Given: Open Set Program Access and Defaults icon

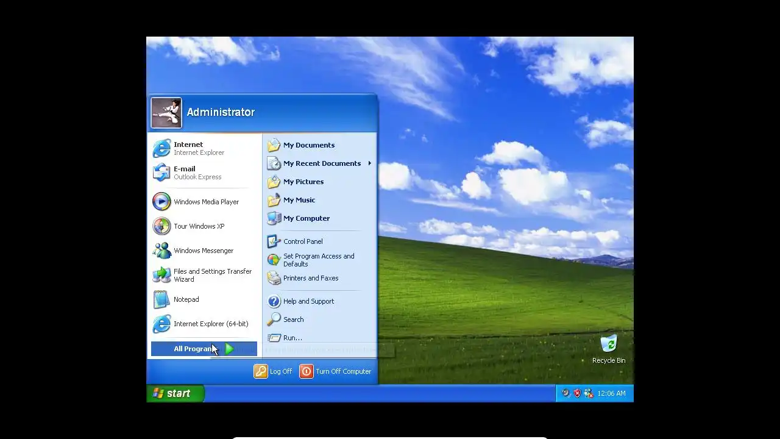Looking at the screenshot, I should (274, 260).
